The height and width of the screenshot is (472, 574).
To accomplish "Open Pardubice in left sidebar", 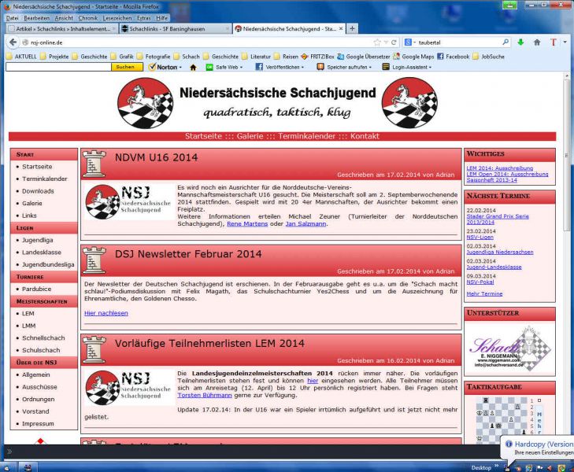I will pyautogui.click(x=36, y=289).
